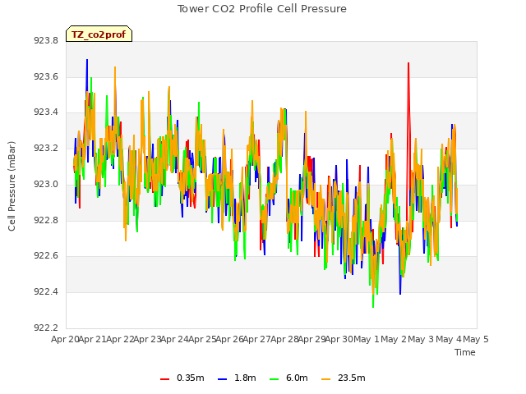Click the green 6.0m lowest dip near 922.3

click(373, 306)
